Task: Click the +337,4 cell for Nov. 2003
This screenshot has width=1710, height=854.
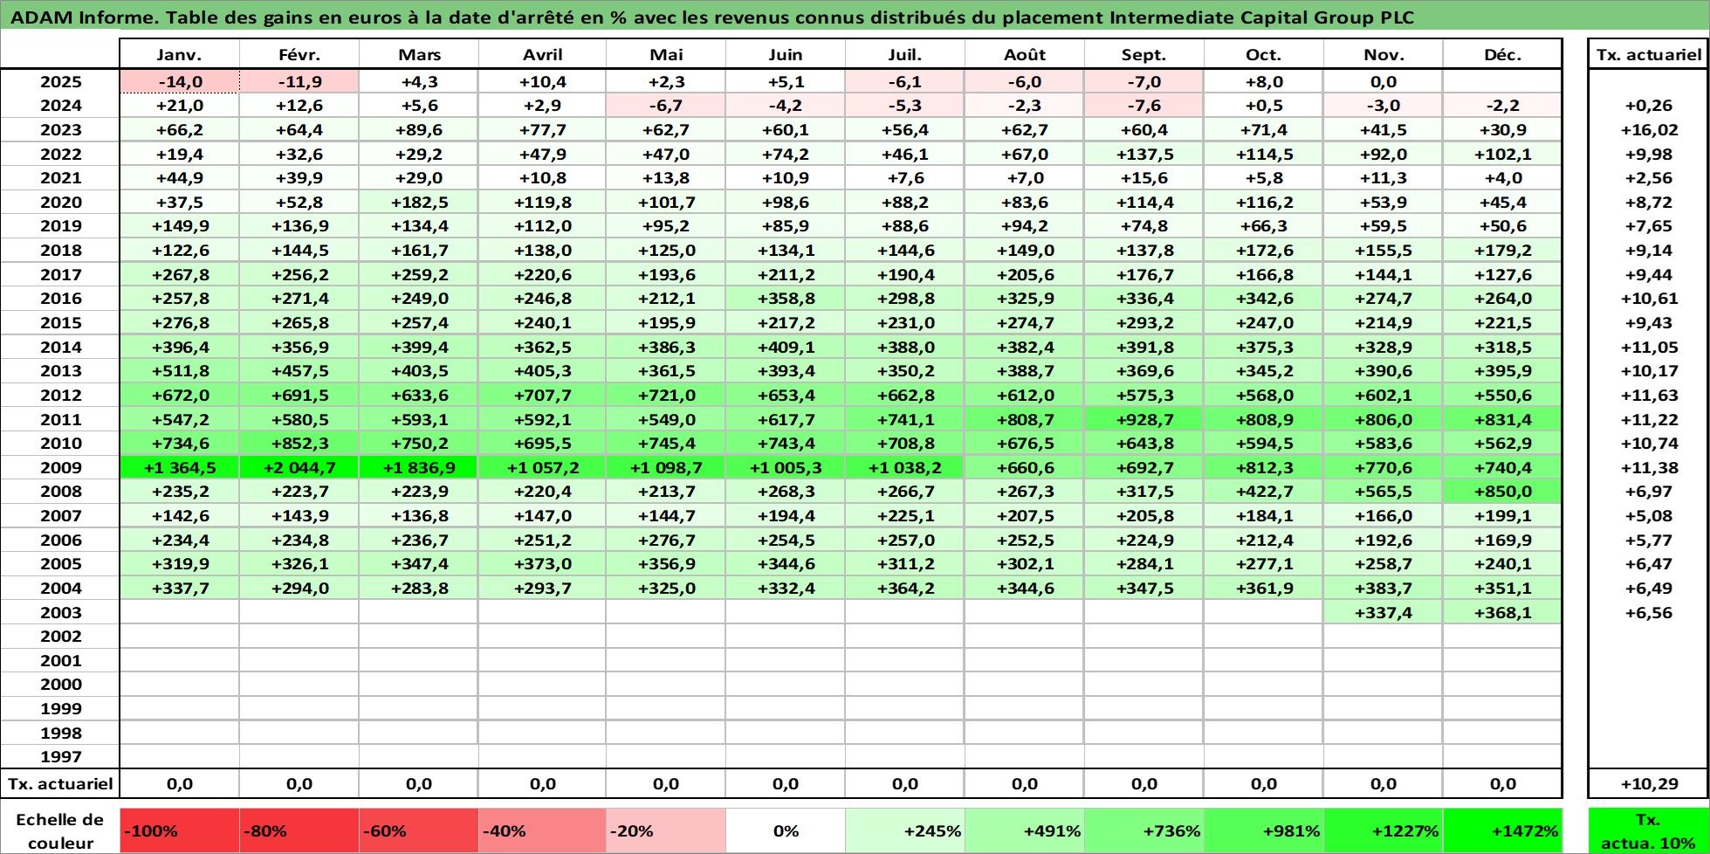Action: 1384,612
